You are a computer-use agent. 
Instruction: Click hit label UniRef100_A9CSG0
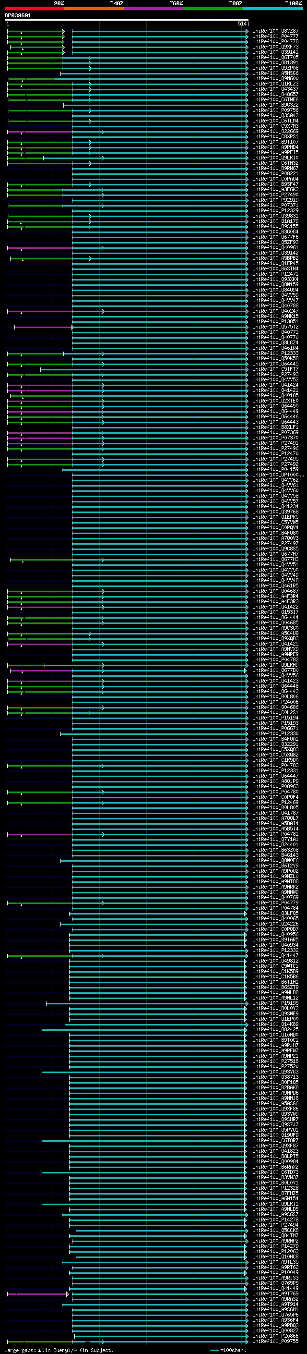(x=275, y=628)
